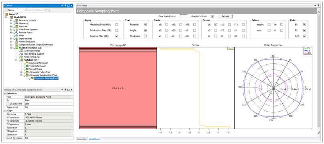This screenshot has height=144, width=324.
Task: Uncheck the Graph Controls checkbox
Action: click(x=212, y=16)
